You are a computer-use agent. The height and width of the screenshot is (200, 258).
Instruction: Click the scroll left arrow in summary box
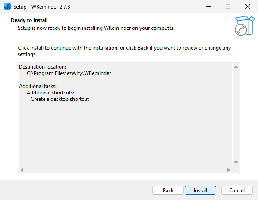click(x=22, y=170)
